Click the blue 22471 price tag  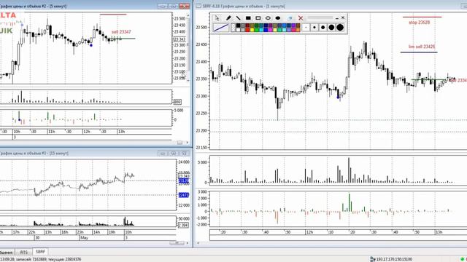pos(183,195)
